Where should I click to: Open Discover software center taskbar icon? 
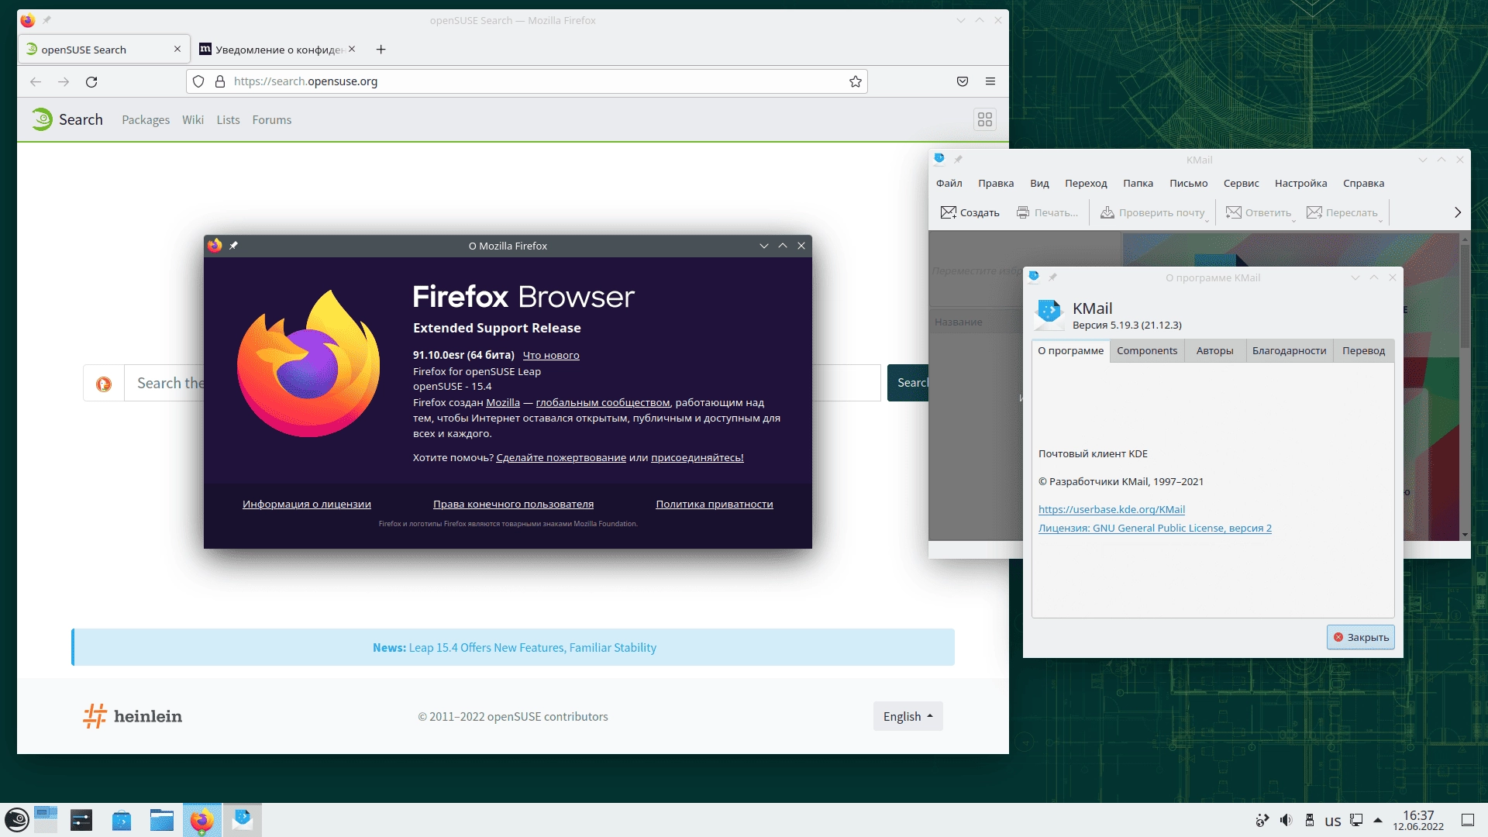click(x=121, y=820)
